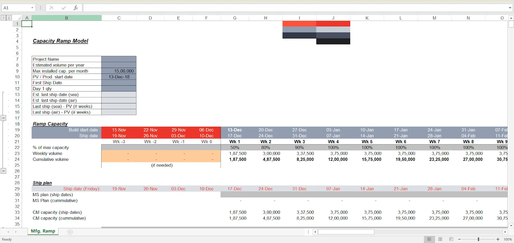514x243 pixels.
Task: Click the horizontal scrollbar thumb
Action: pyautogui.click(x=346, y=232)
